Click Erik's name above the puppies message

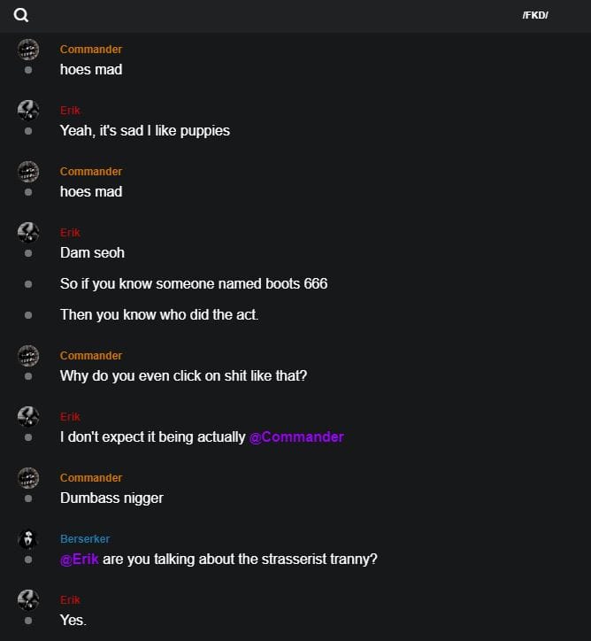[x=70, y=110]
